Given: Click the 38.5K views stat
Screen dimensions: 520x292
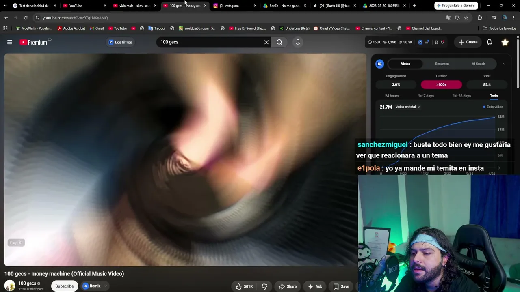Looking at the screenshot, I should (405, 42).
